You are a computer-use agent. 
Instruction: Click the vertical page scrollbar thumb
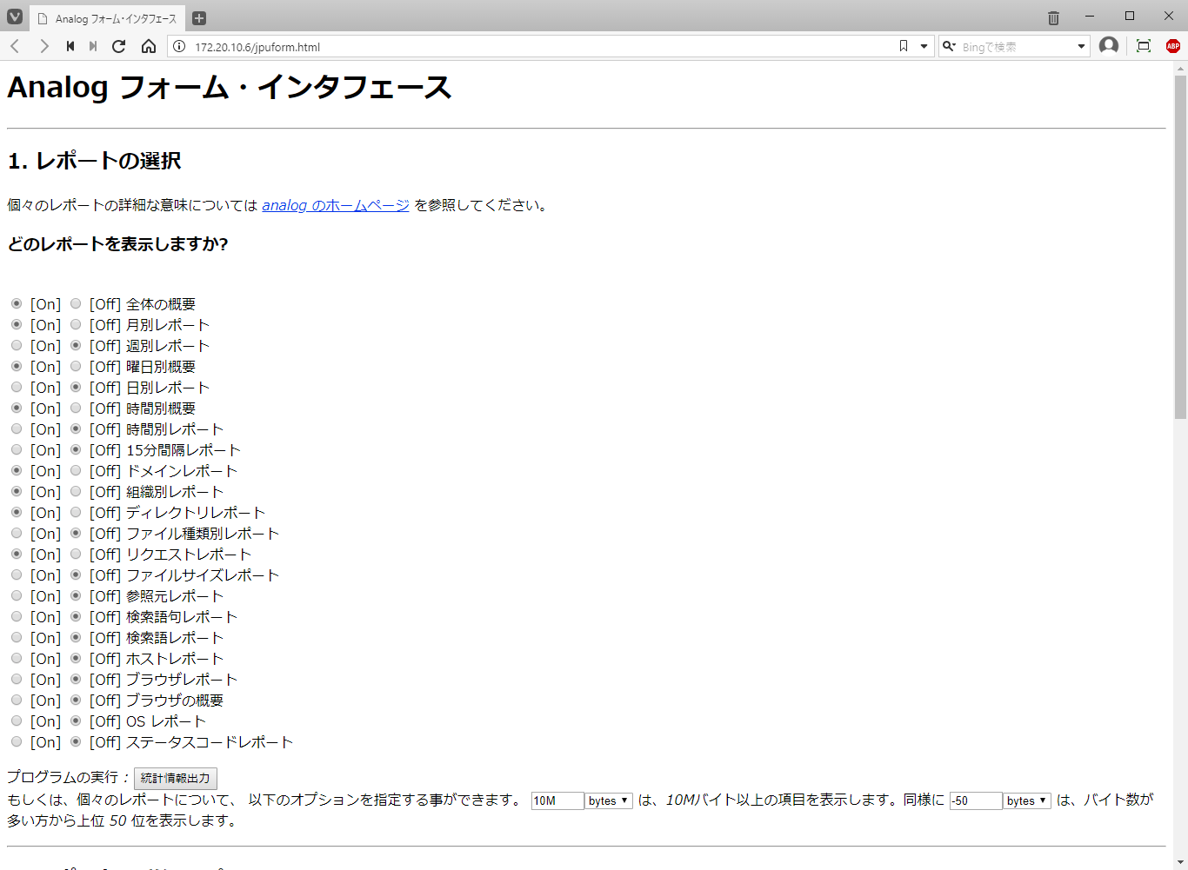point(1180,248)
